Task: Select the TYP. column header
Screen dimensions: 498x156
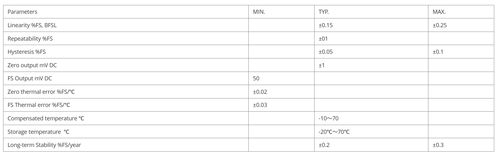Action: click(x=324, y=12)
